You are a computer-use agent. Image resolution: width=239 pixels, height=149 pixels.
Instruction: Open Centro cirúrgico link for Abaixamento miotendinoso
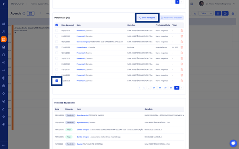coord(83,137)
